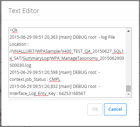140x127 pixels.
Task: Dismiss the dialog with Cancel
Action: 115,109
